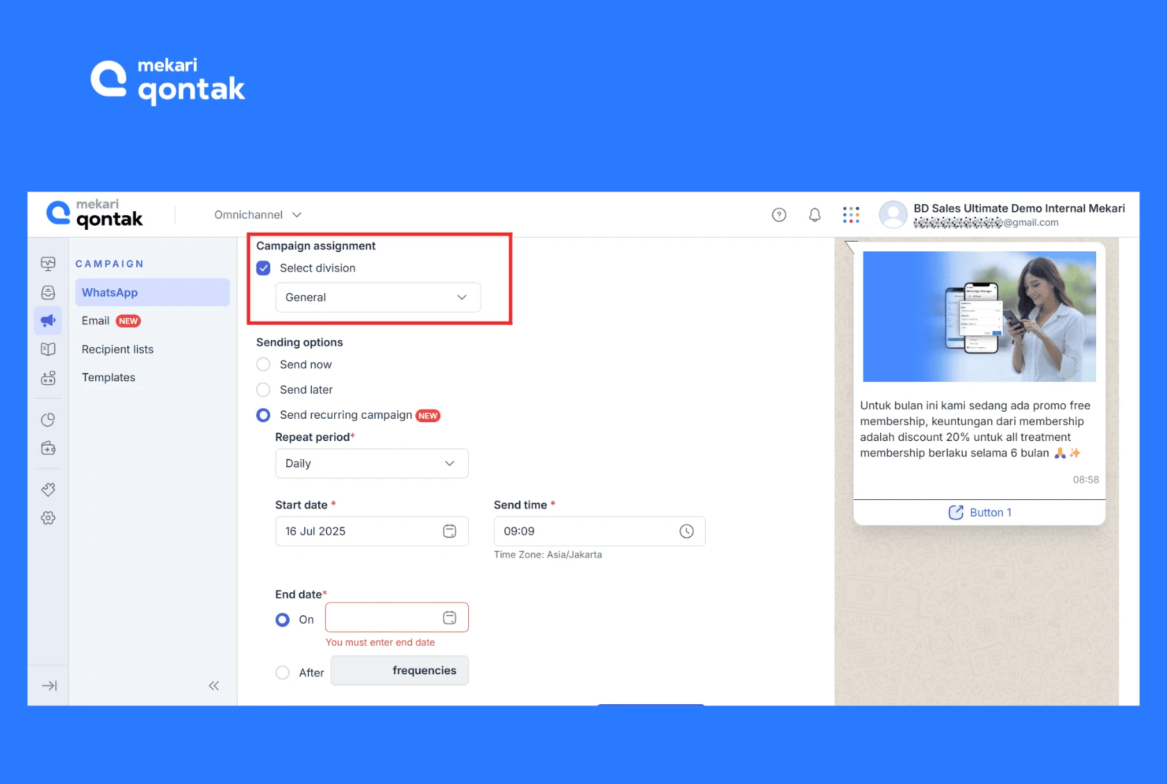Select the After frequencies radio button
The width and height of the screenshot is (1167, 784).
point(283,672)
